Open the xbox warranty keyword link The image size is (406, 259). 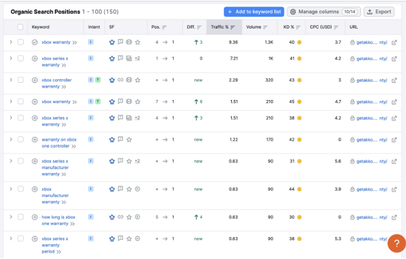(x=56, y=42)
